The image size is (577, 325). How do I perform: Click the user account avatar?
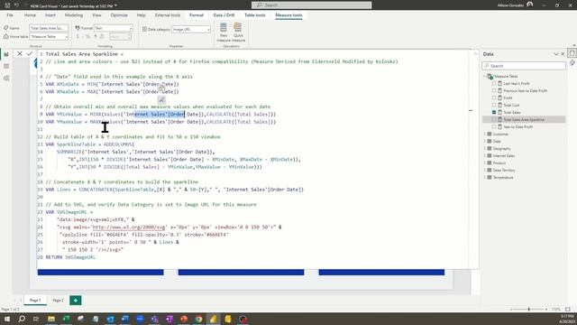tap(529, 5)
